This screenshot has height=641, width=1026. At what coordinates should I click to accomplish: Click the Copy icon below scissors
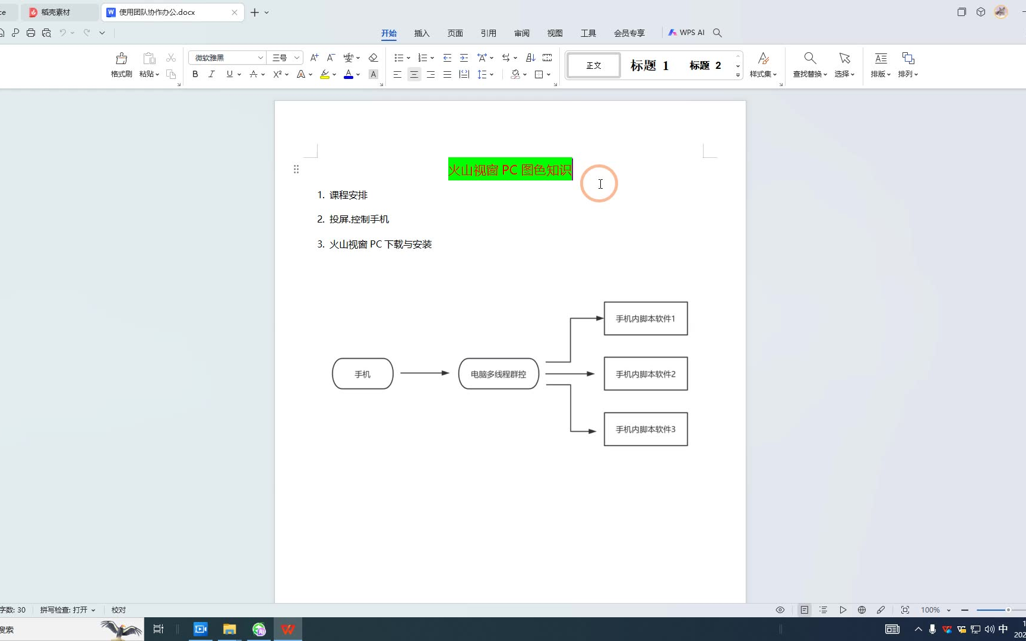(x=171, y=74)
